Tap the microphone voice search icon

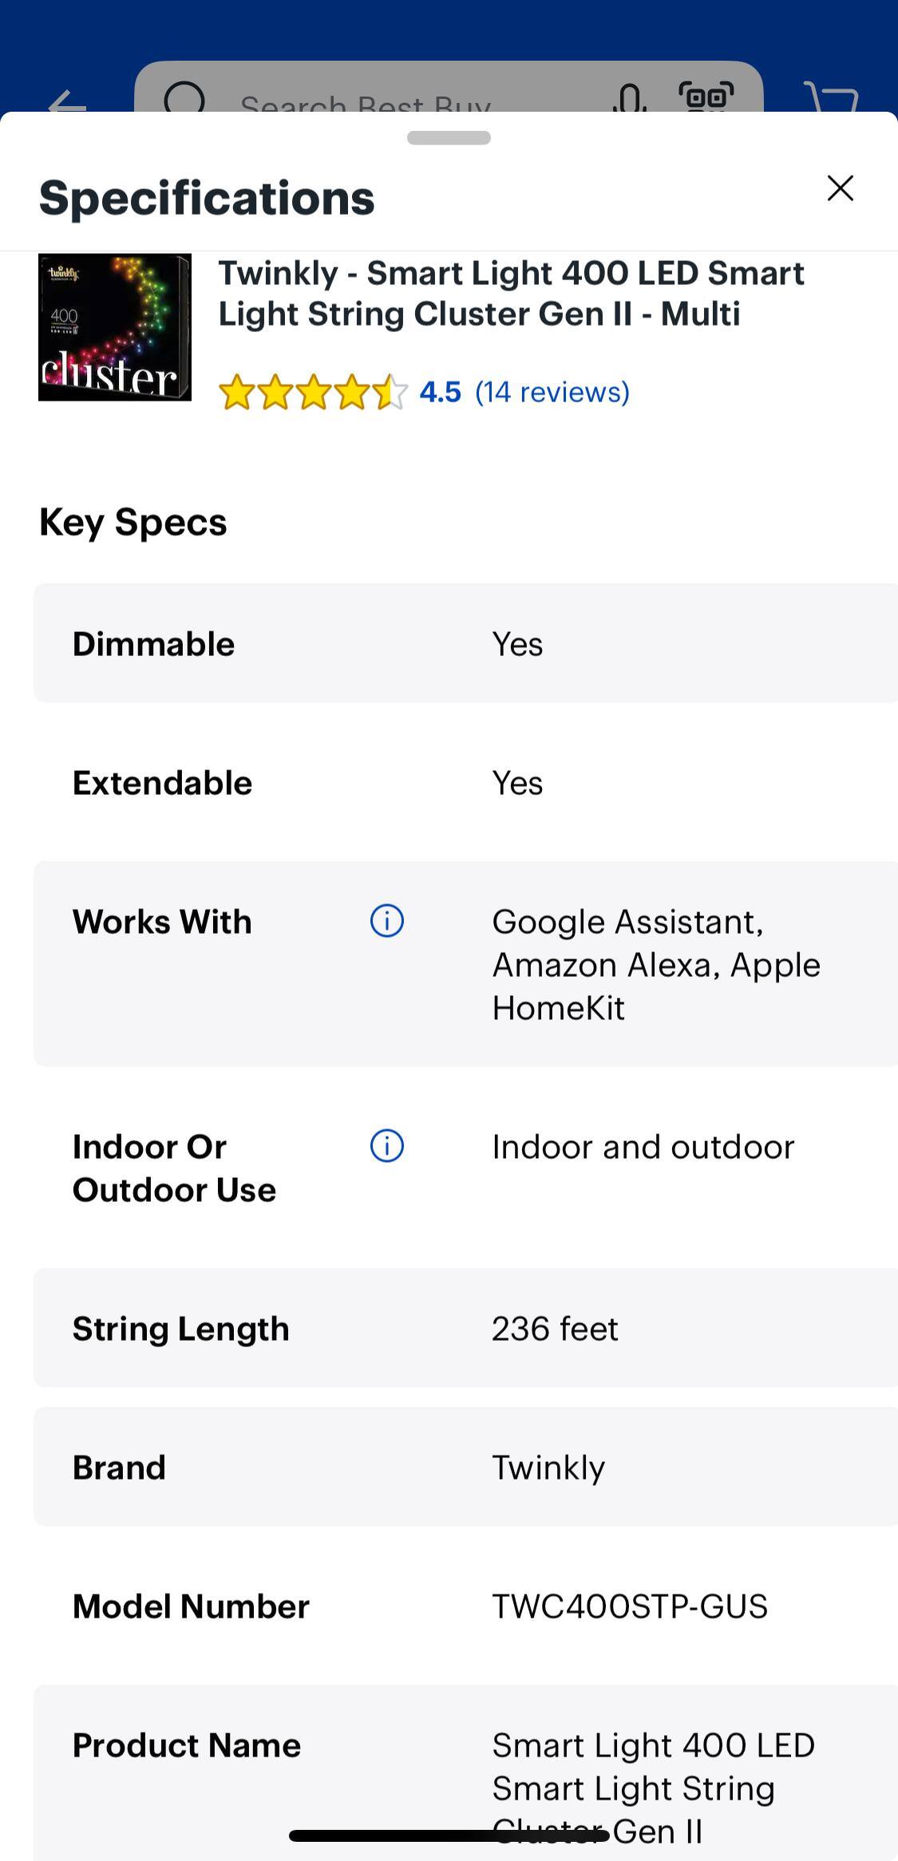[630, 99]
